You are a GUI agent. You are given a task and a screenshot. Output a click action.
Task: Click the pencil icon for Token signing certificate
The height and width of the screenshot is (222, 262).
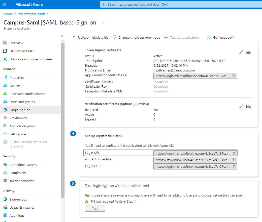241,53
